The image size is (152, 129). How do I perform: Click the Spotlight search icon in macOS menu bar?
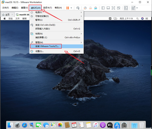[x=137, y=18]
